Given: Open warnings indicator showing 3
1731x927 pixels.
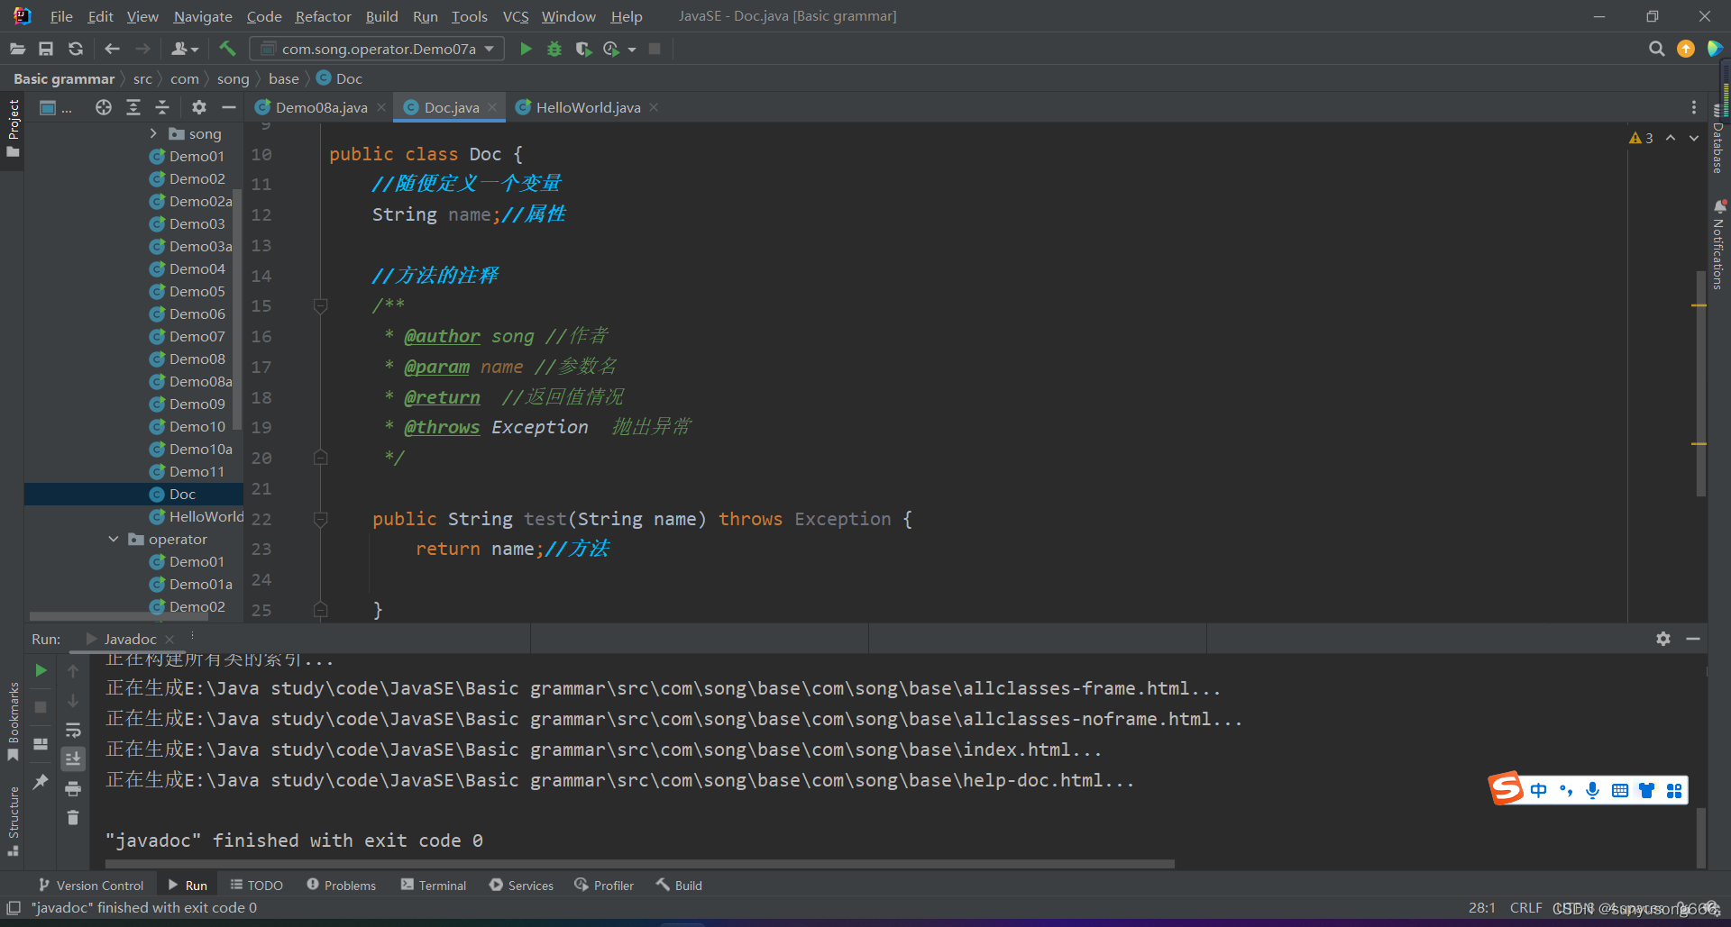Looking at the screenshot, I should pyautogui.click(x=1641, y=138).
